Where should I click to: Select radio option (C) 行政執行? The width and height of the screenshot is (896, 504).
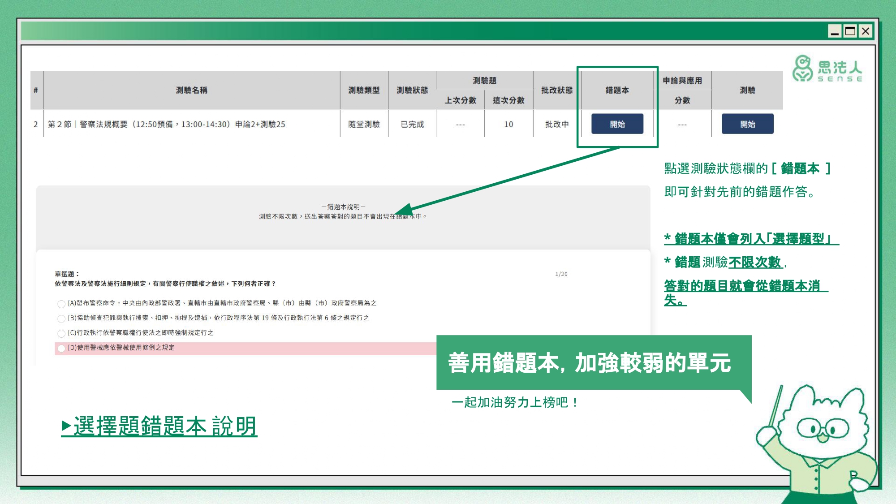point(61,333)
